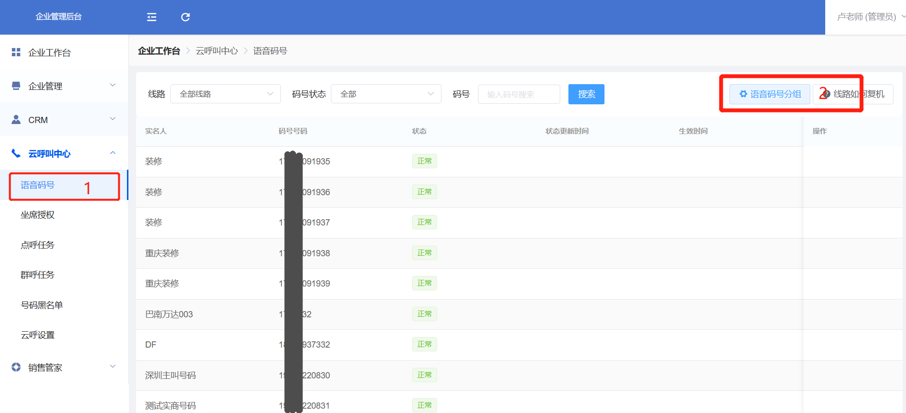Screen dimensions: 906x413
Task: Click the DF name cell
Action: [x=151, y=345]
